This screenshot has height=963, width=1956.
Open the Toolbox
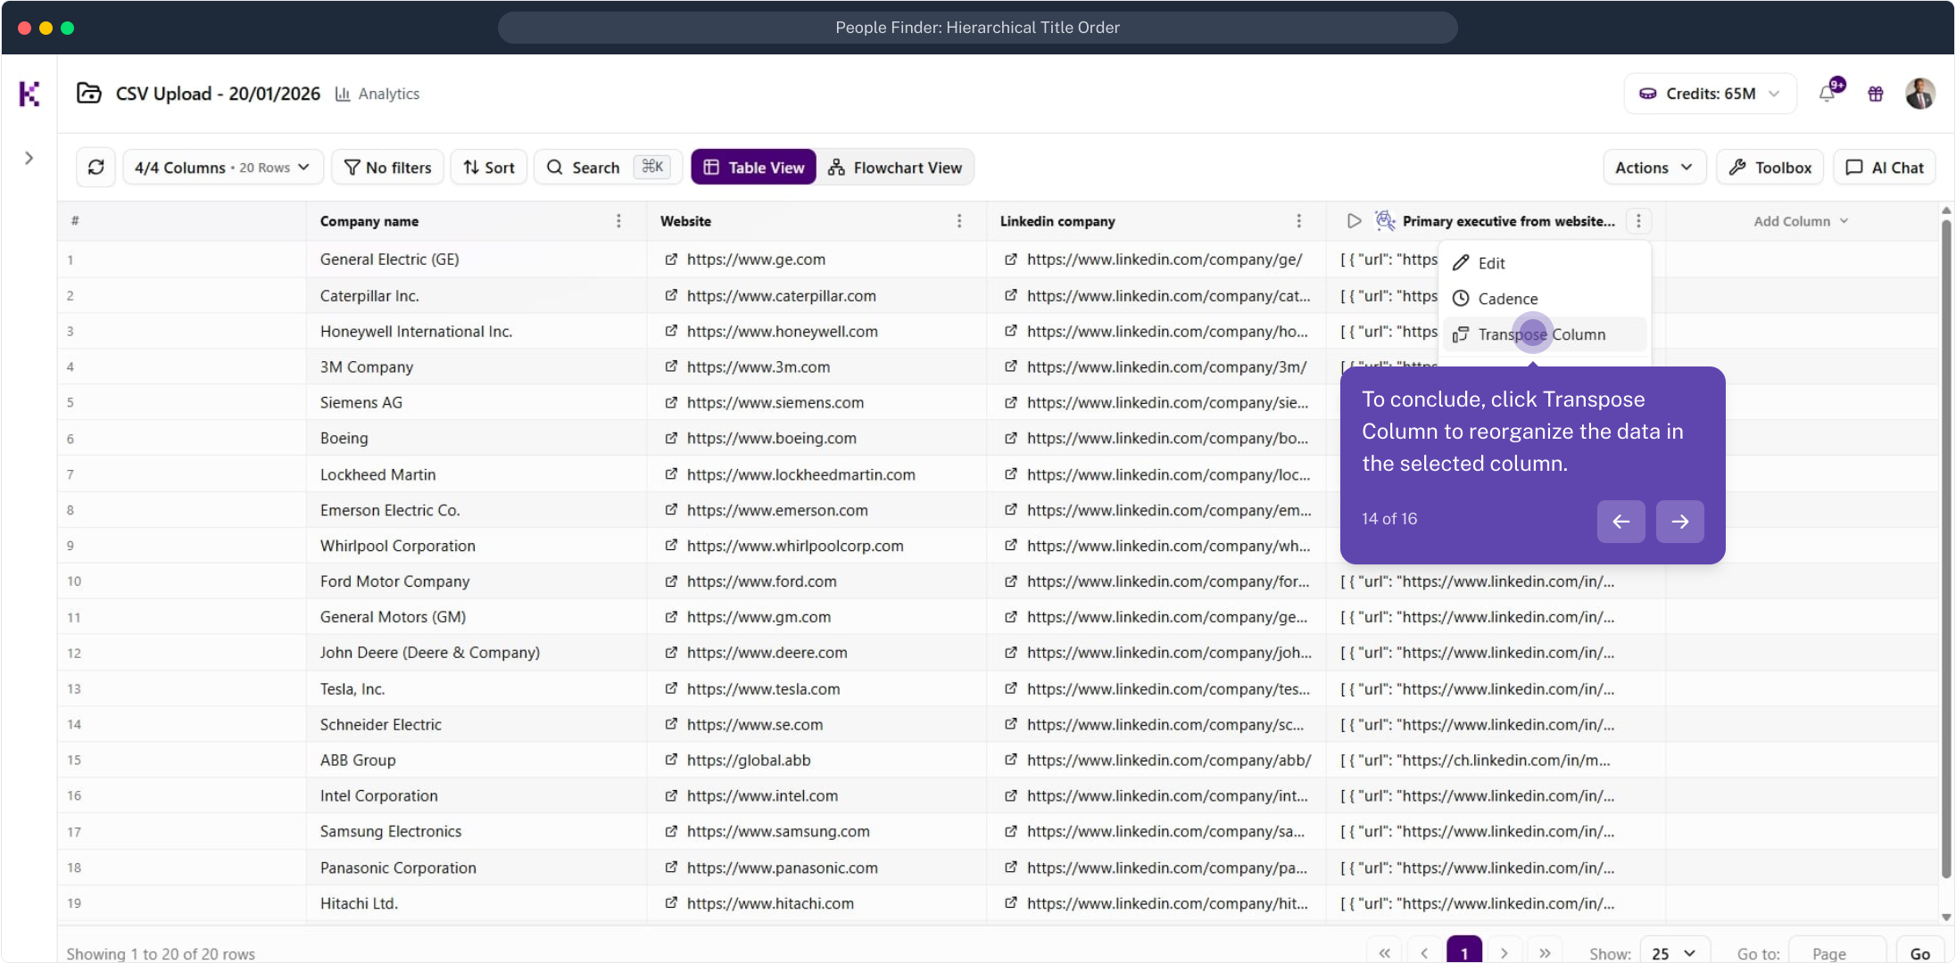point(1770,168)
